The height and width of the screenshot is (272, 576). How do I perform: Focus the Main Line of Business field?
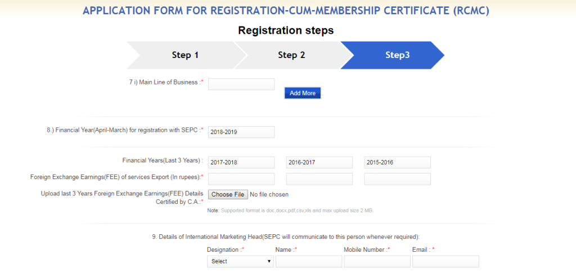click(x=241, y=84)
